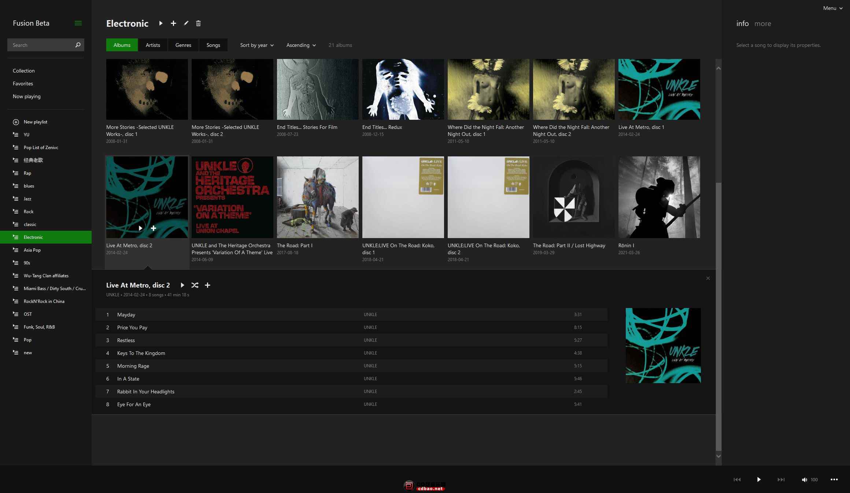Expand the Sort by year dropdown

257,45
